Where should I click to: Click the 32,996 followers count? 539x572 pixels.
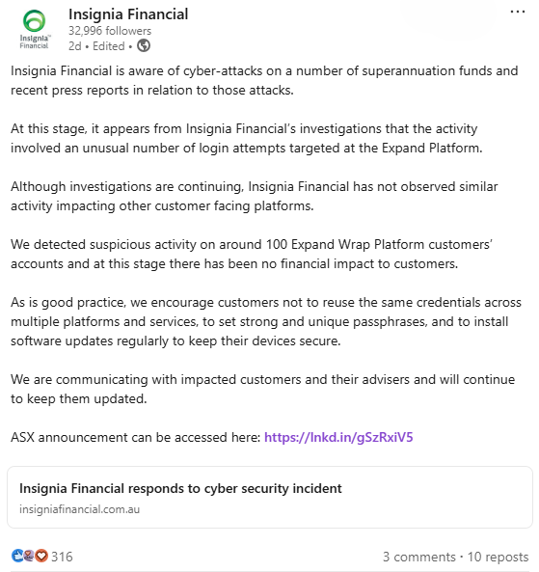click(110, 31)
